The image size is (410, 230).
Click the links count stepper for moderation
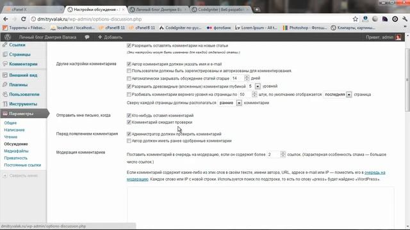[283, 155]
